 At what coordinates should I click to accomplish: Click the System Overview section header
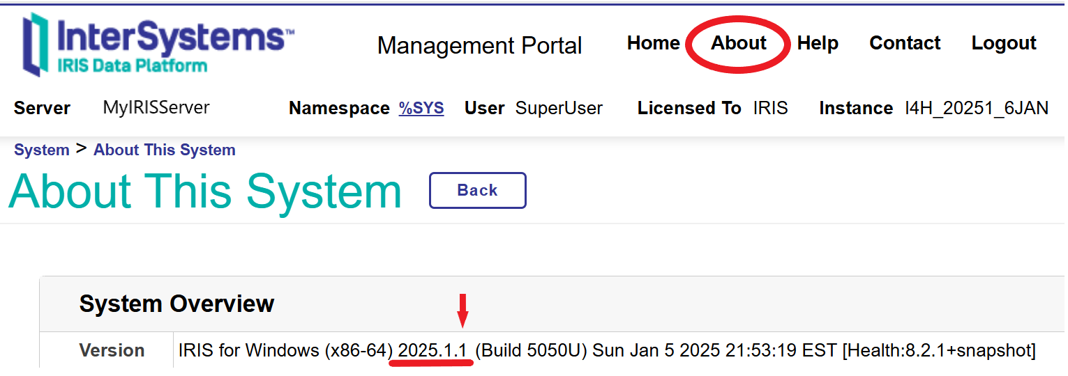click(176, 304)
